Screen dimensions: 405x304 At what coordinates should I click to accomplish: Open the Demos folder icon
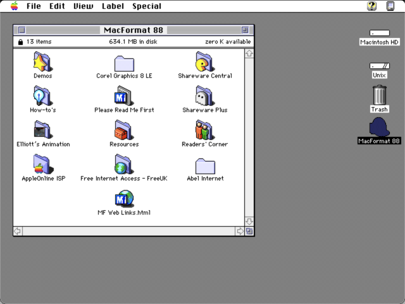[x=42, y=61]
